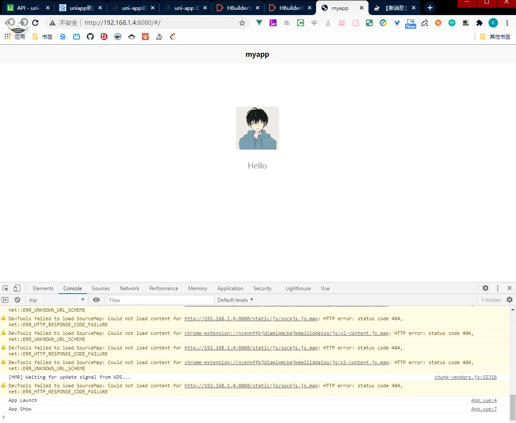Screen dimensions: 516x423
Task: Show the console sidebar
Action: pos(5,300)
